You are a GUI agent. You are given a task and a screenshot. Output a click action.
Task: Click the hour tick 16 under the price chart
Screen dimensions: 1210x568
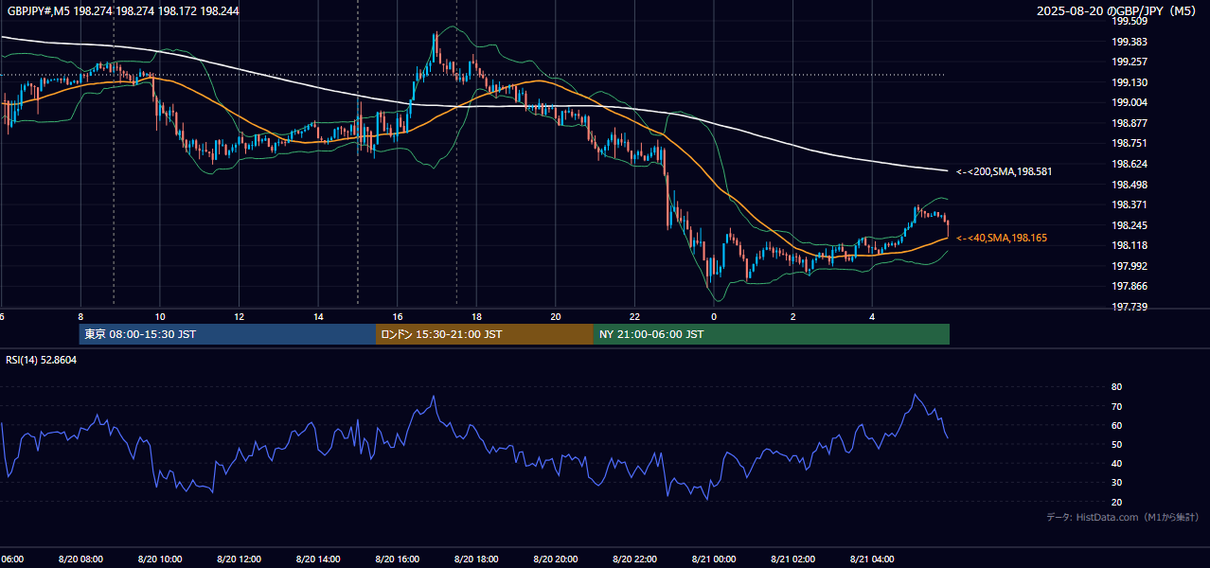click(x=398, y=316)
